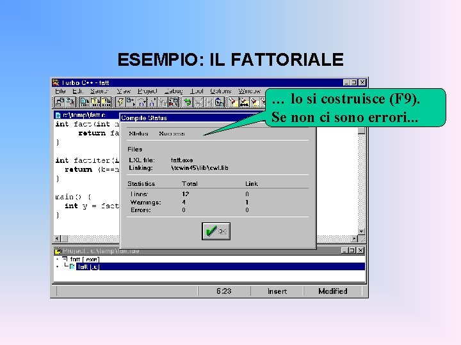Screen dimensions: 461x345
Task: Click the Success status text in the dialog
Action: [172, 134]
